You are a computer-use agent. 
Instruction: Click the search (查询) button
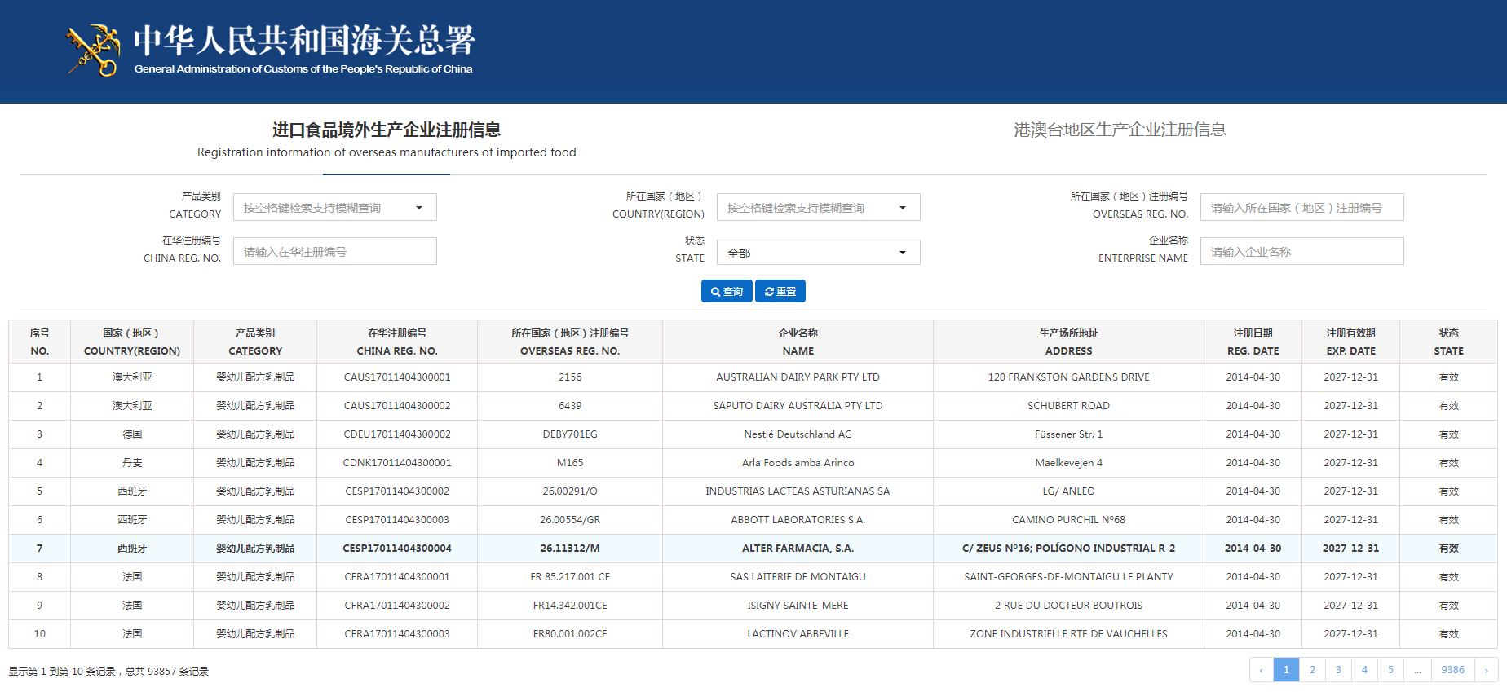coord(726,291)
